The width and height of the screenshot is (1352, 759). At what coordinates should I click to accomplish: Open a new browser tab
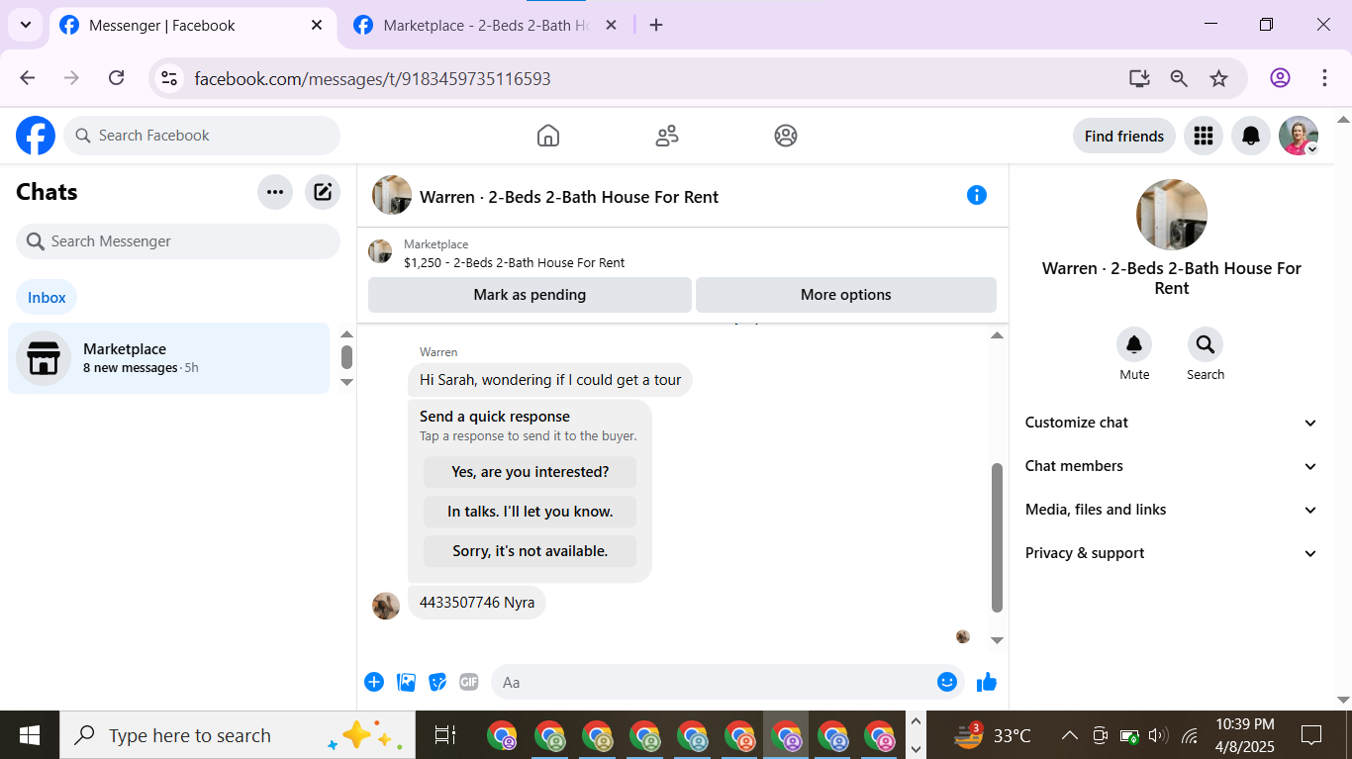coord(656,25)
